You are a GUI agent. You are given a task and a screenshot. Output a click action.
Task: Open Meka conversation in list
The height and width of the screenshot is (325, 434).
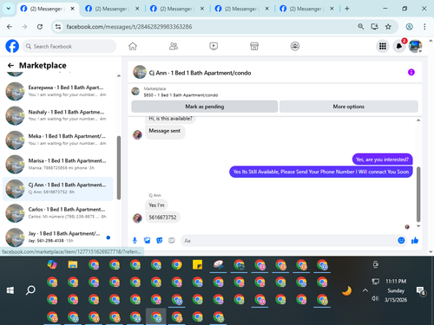pyautogui.click(x=58, y=140)
